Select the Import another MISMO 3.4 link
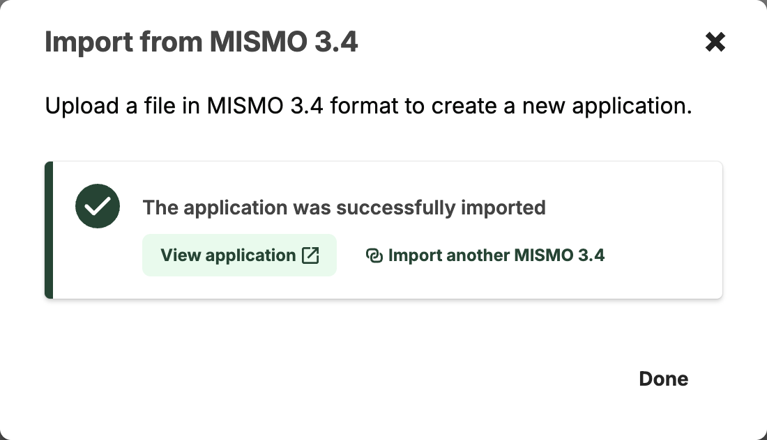This screenshot has width=767, height=440. [x=496, y=256]
